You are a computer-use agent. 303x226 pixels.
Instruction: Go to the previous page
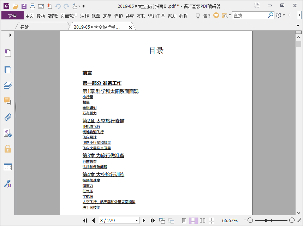pos(94,220)
